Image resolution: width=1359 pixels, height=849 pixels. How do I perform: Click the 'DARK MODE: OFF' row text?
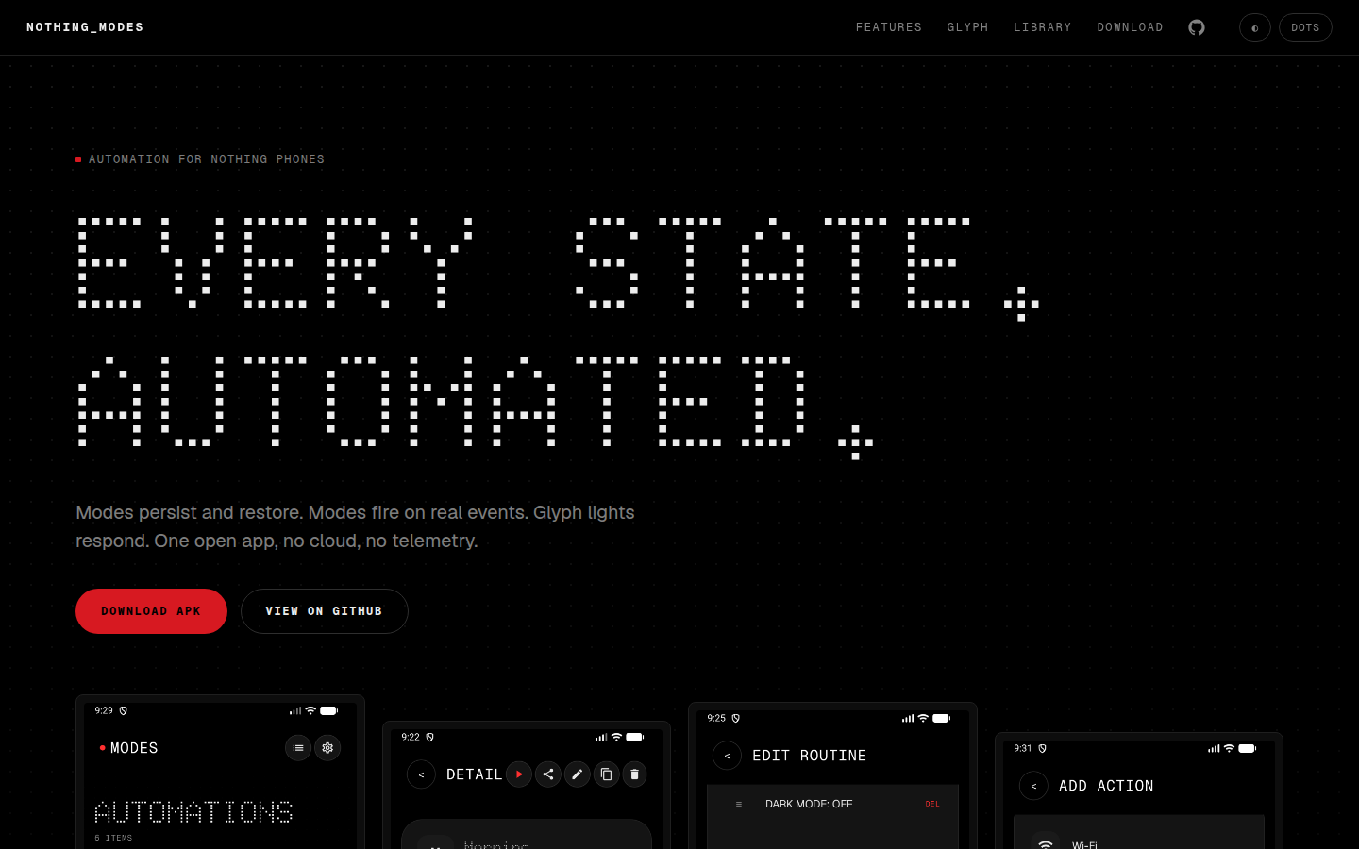click(809, 805)
